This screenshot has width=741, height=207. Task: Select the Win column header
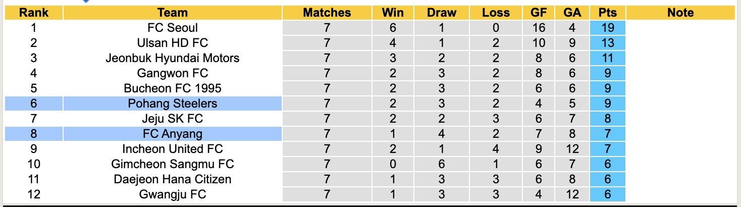(393, 13)
